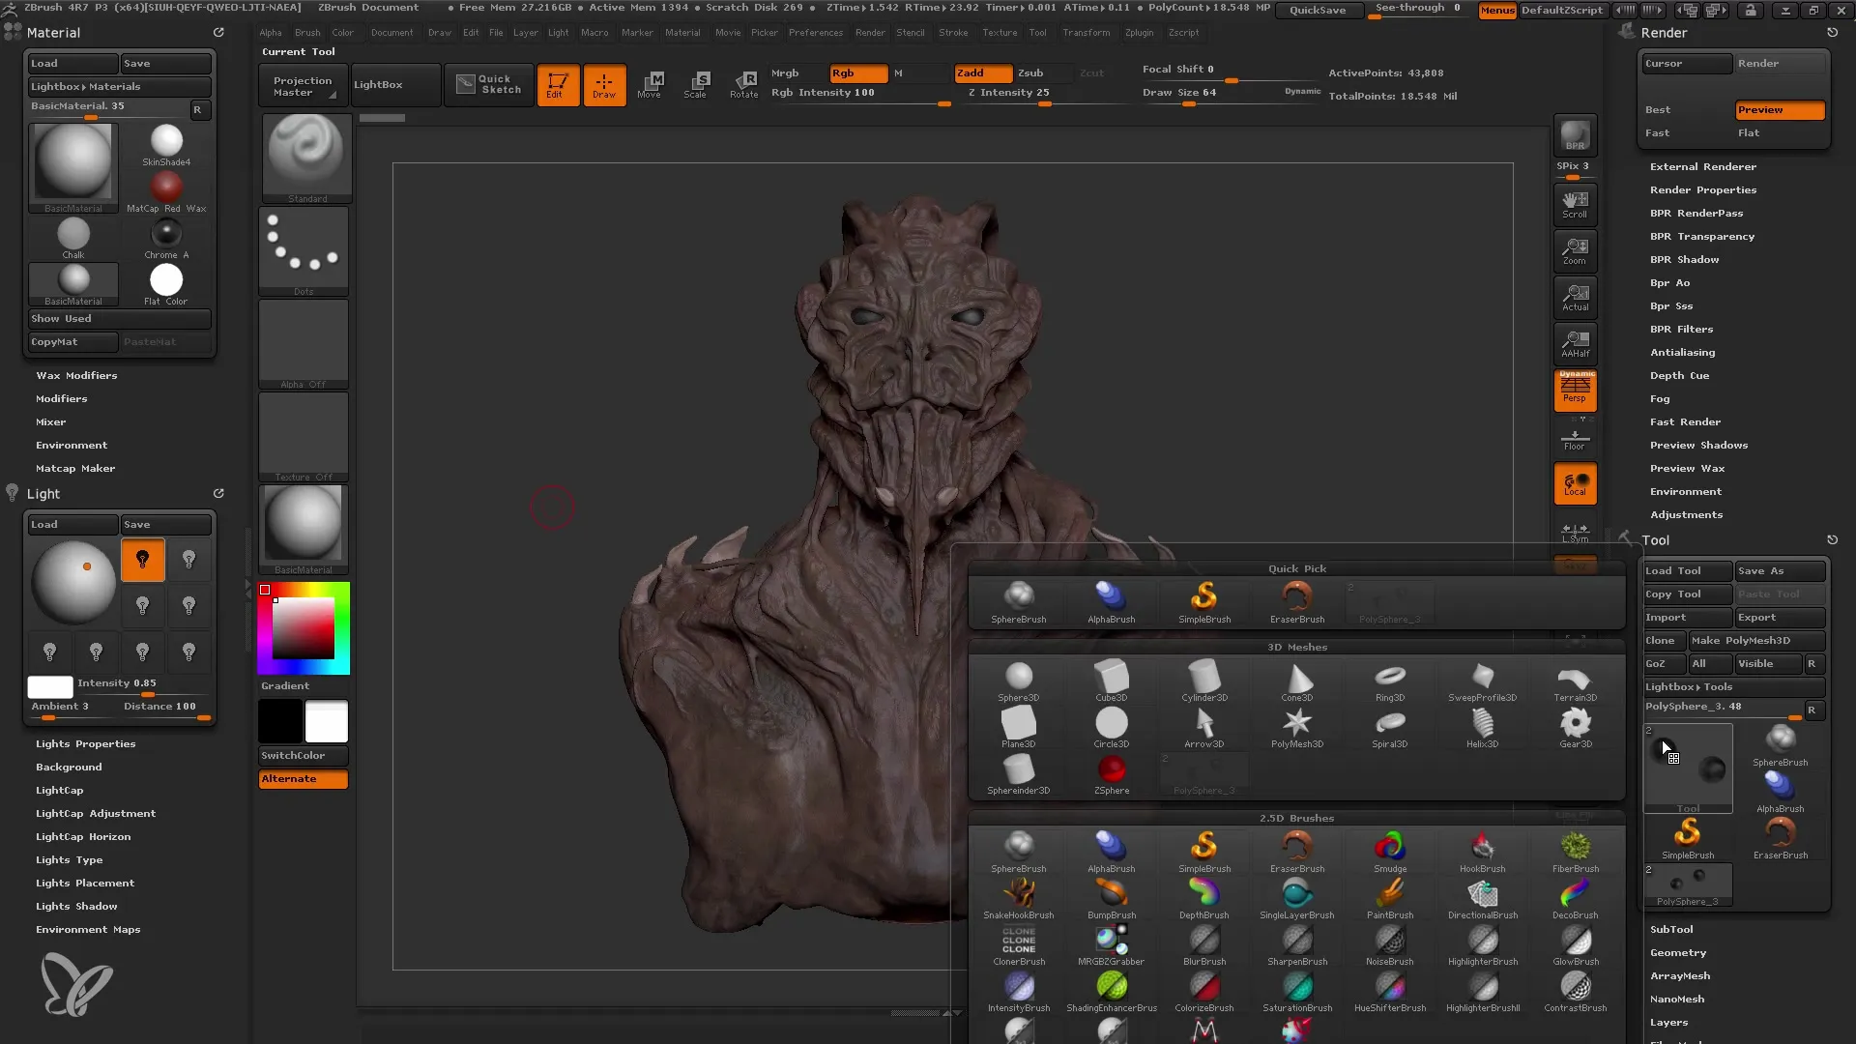
Task: Expand the Geometry subpanel in Tool
Action: [1677, 952]
